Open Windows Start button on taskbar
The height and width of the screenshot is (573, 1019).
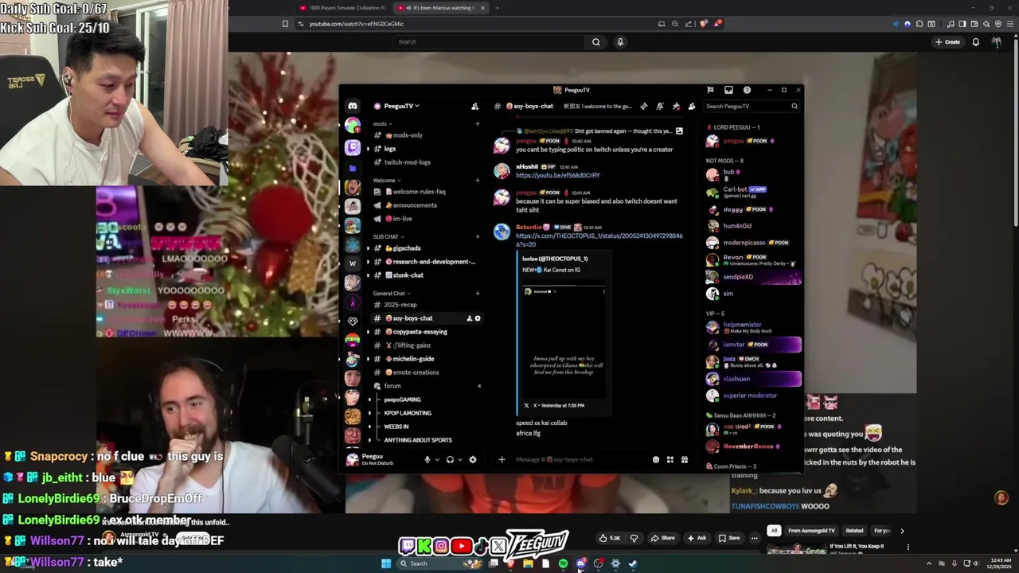coord(386,563)
